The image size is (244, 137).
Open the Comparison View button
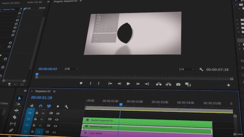click(188, 84)
